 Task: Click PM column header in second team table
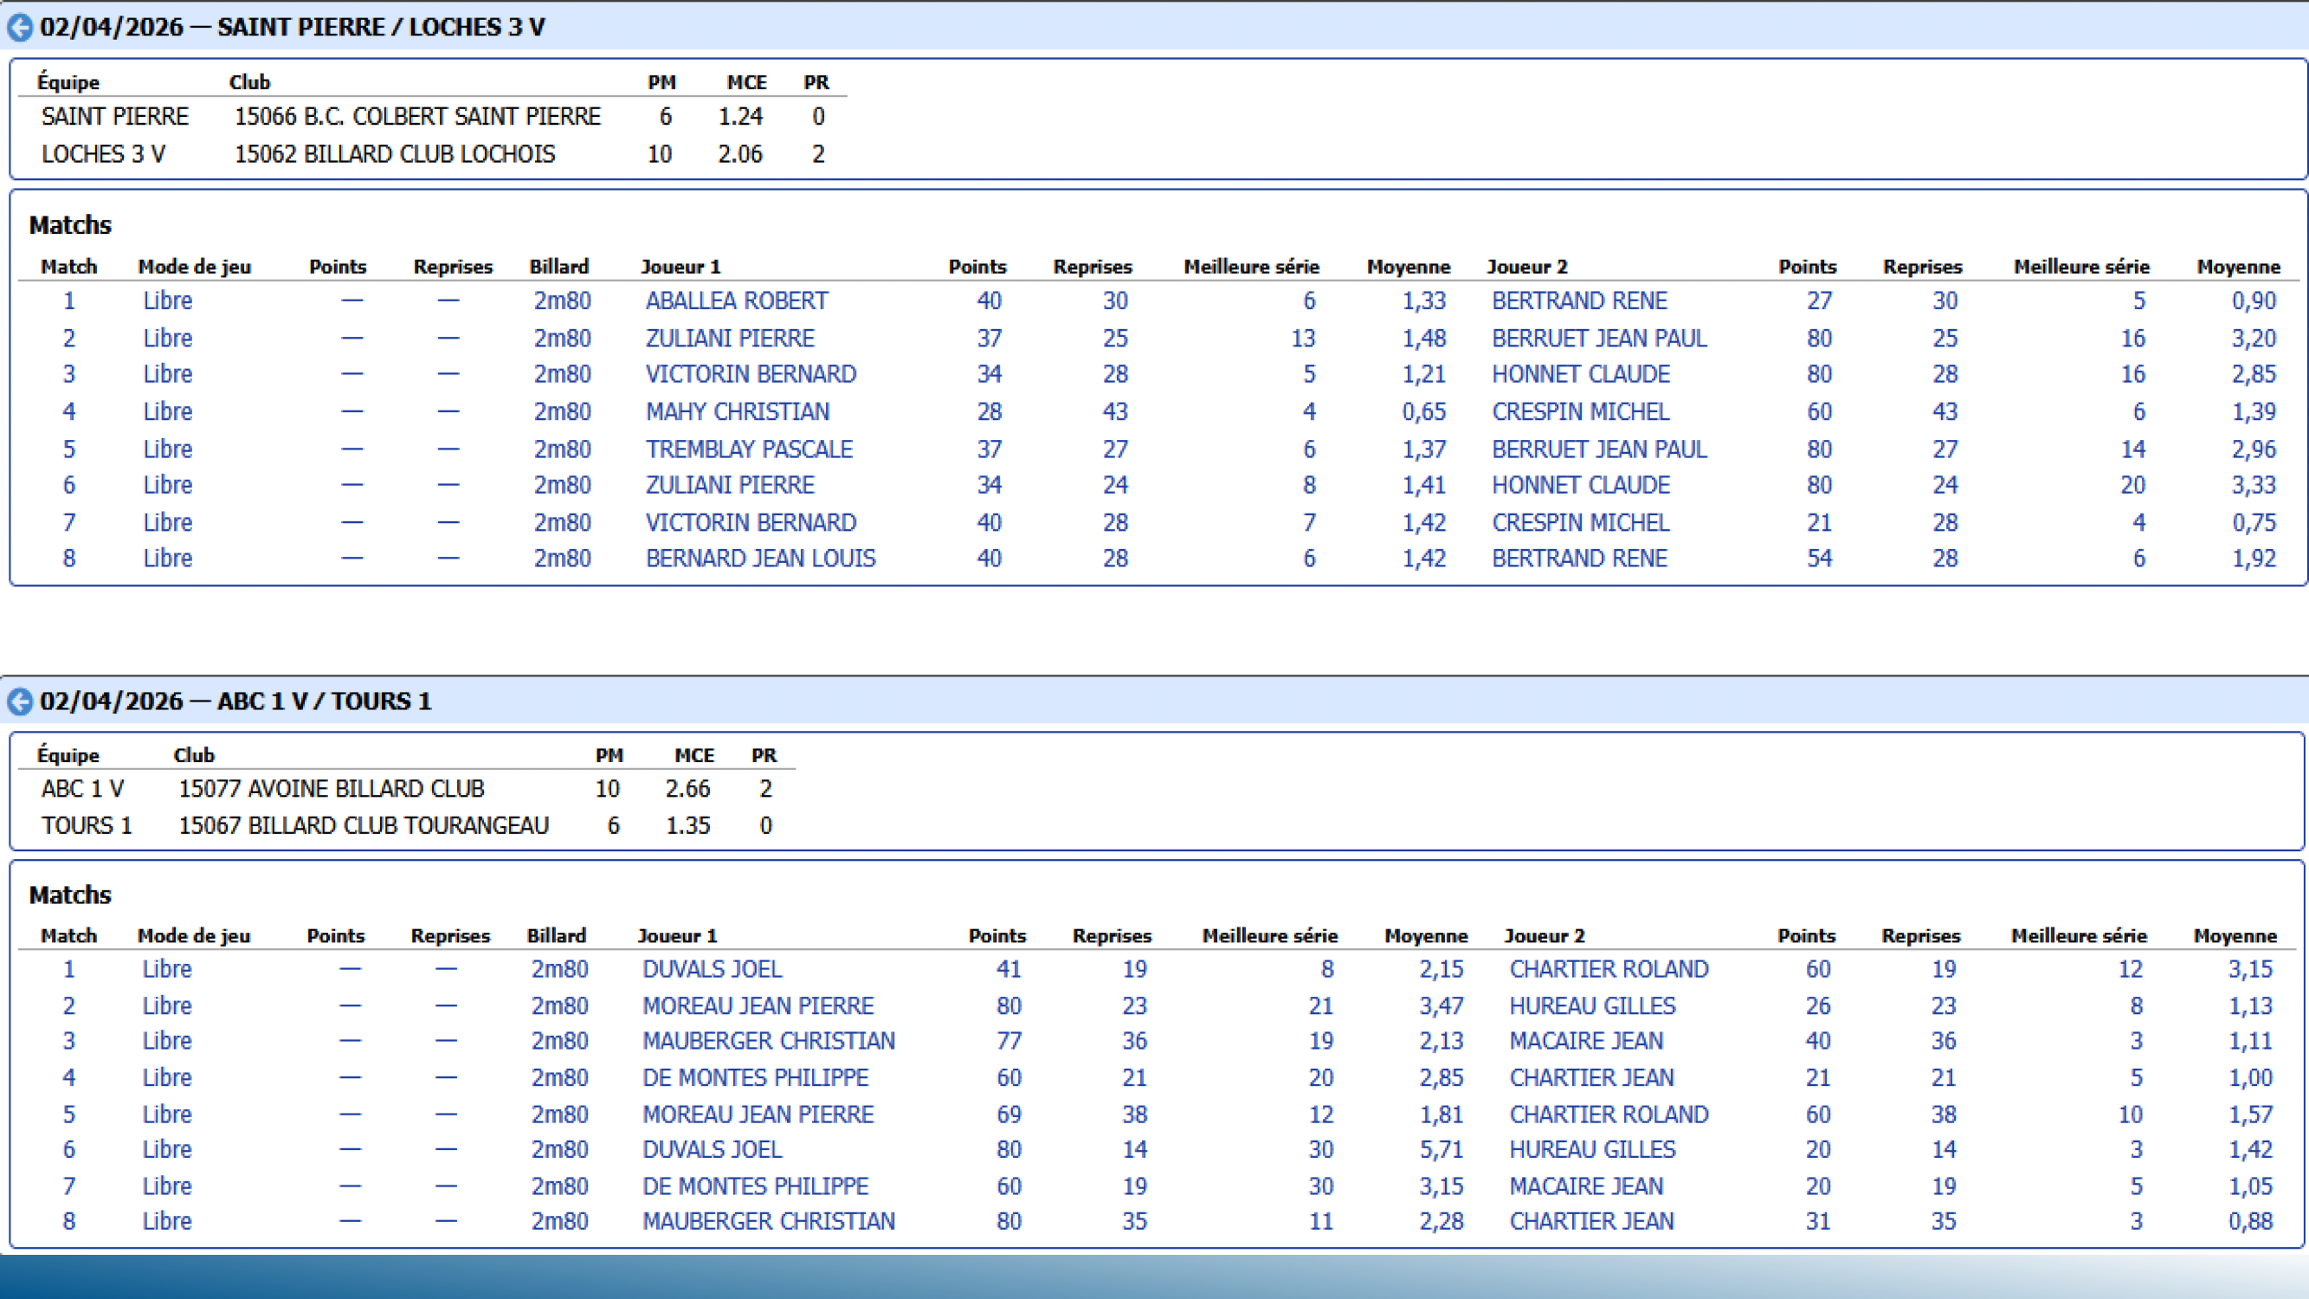pos(609,756)
